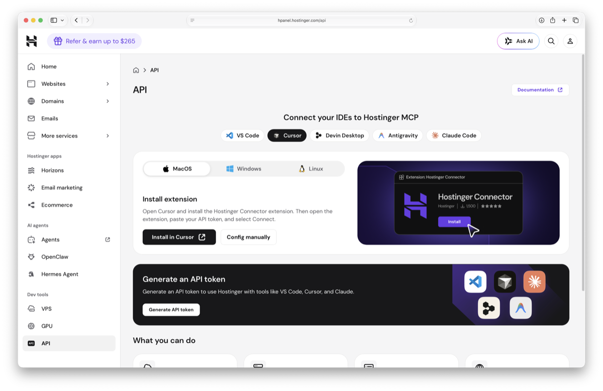This screenshot has width=603, height=391.
Task: Open the user profile icon
Action: click(570, 41)
